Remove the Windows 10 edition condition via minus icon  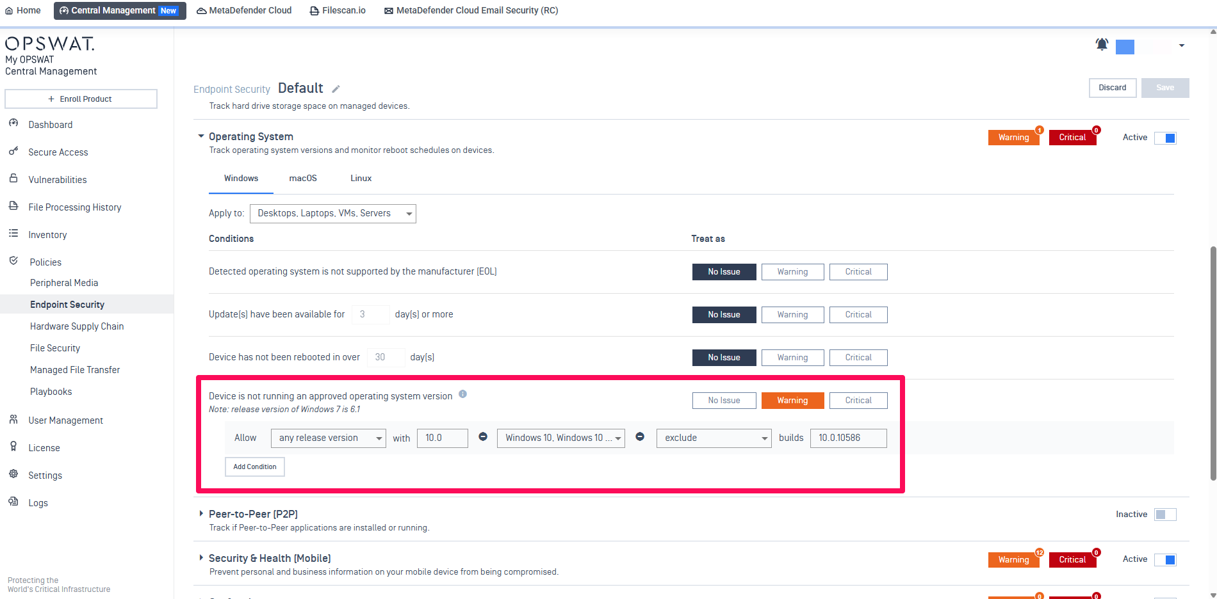click(640, 436)
